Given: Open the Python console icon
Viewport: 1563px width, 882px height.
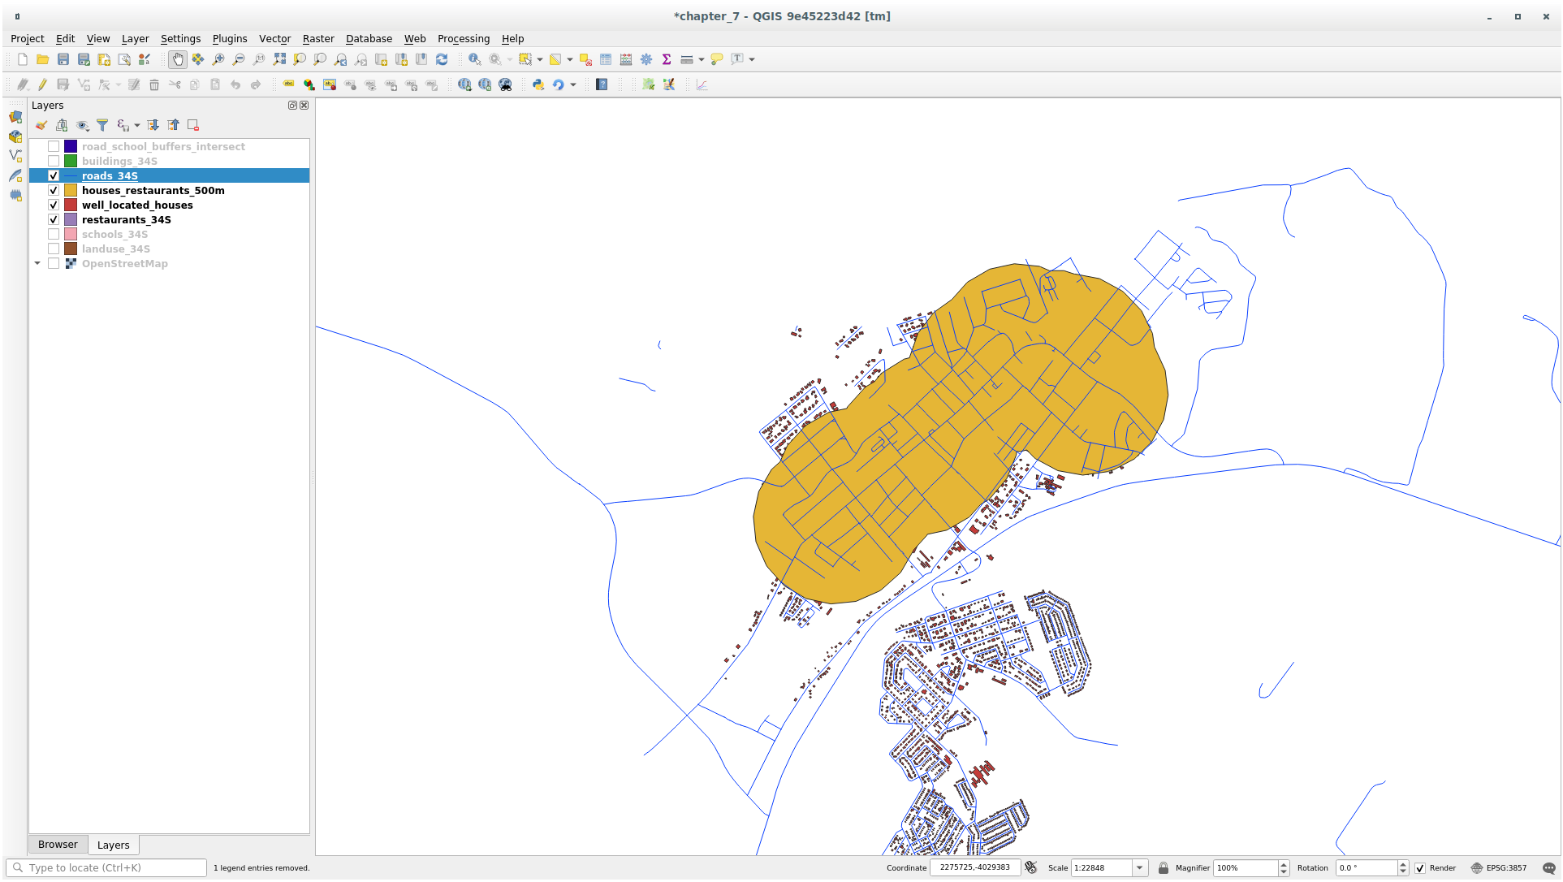Looking at the screenshot, I should click(538, 84).
